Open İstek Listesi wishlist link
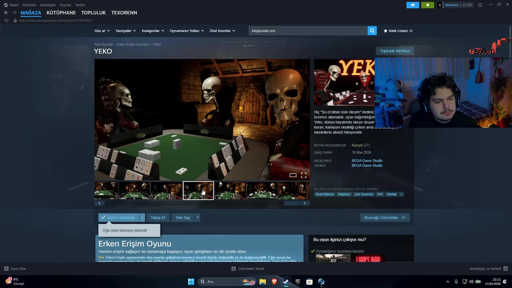Screen dimensions: 512x288 pyautogui.click(x=398, y=31)
